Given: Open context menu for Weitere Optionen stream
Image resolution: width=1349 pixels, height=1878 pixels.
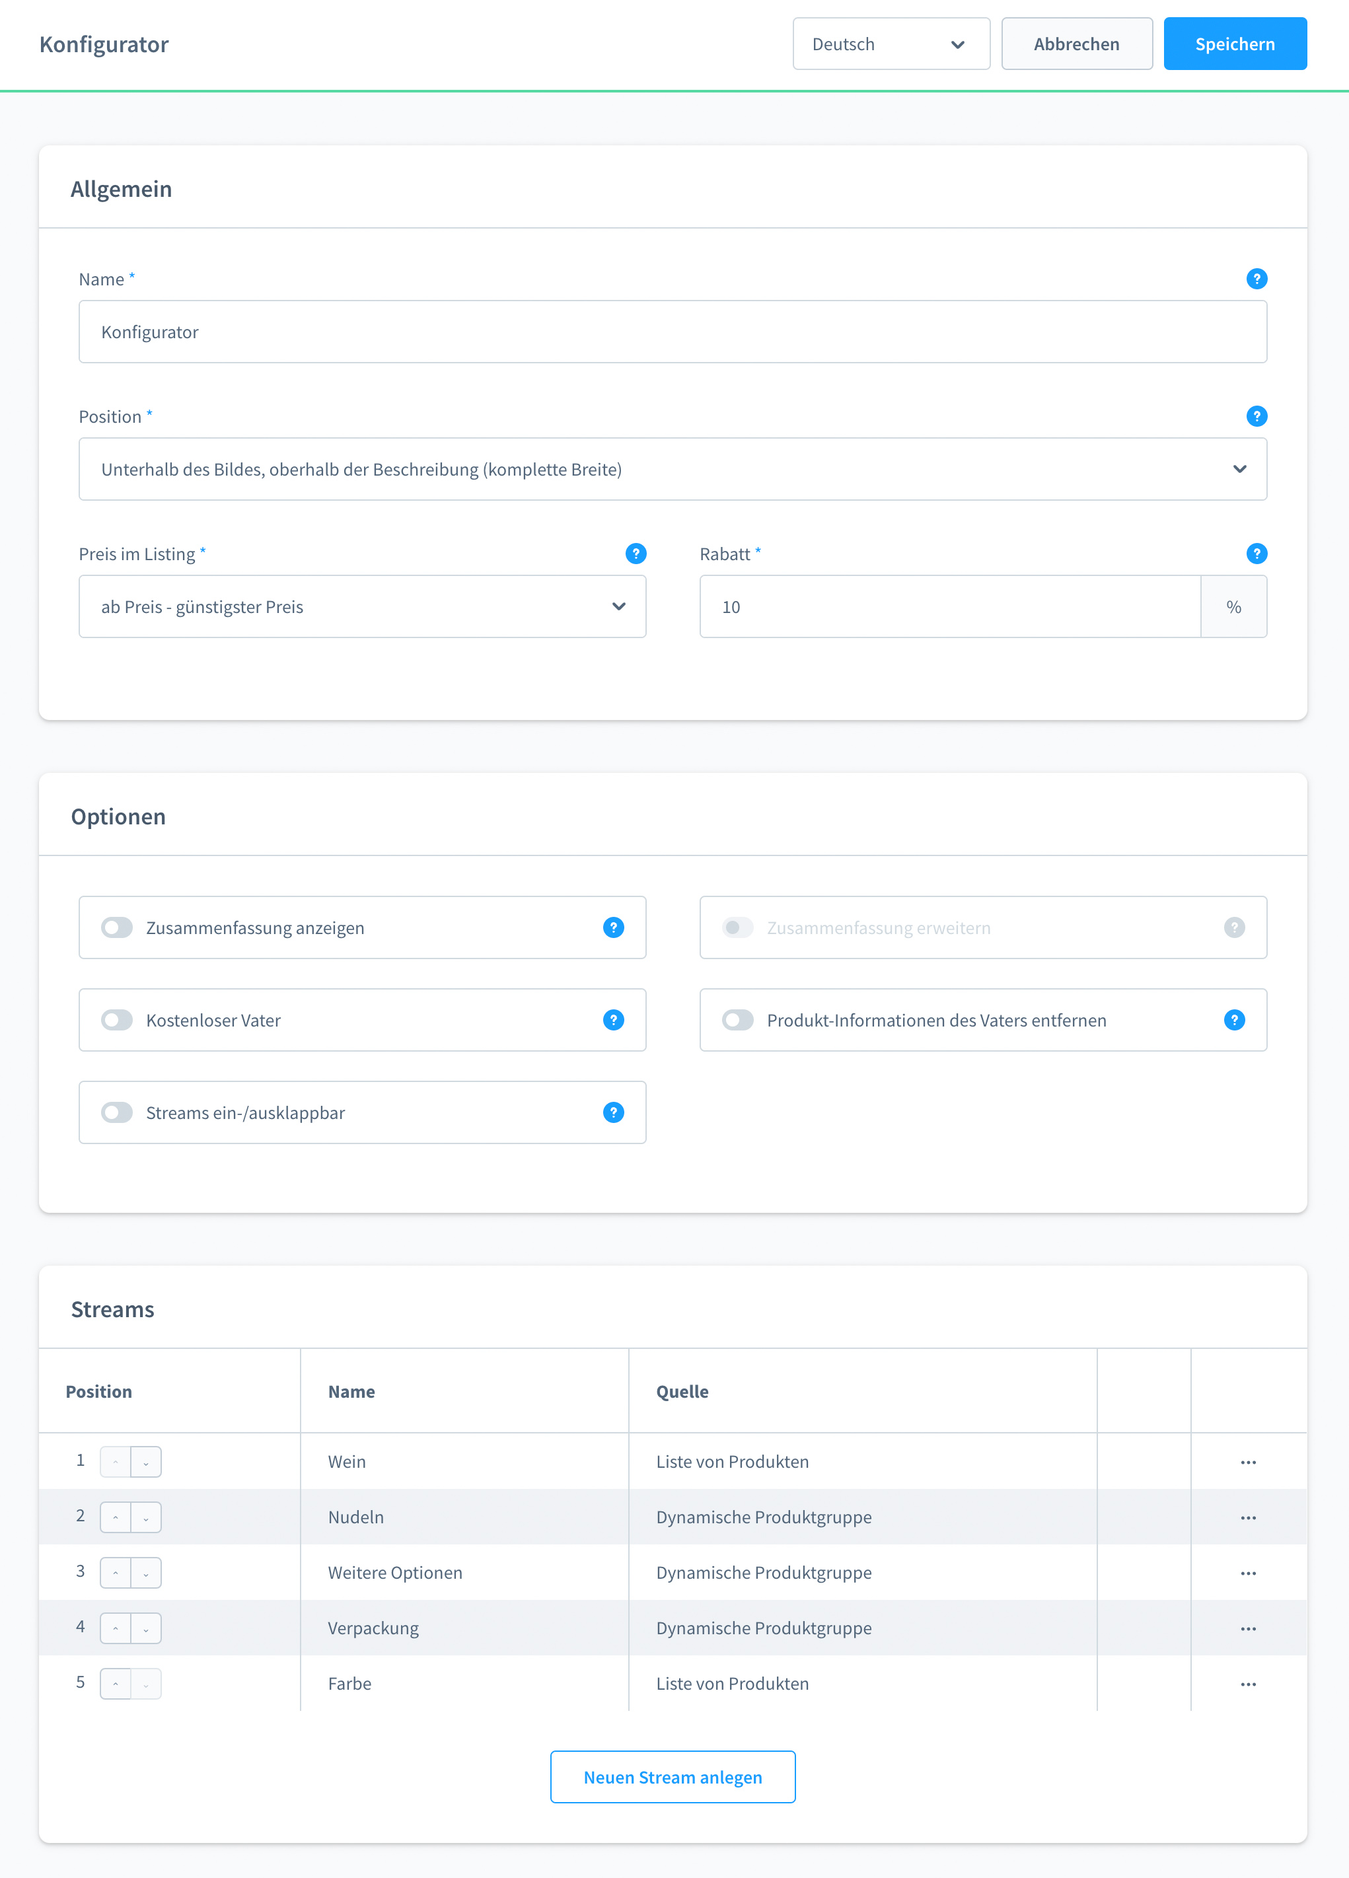Looking at the screenshot, I should (1248, 1573).
